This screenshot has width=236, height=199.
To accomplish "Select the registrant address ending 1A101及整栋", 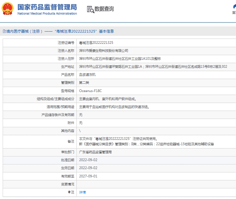I will click(x=120, y=59).
